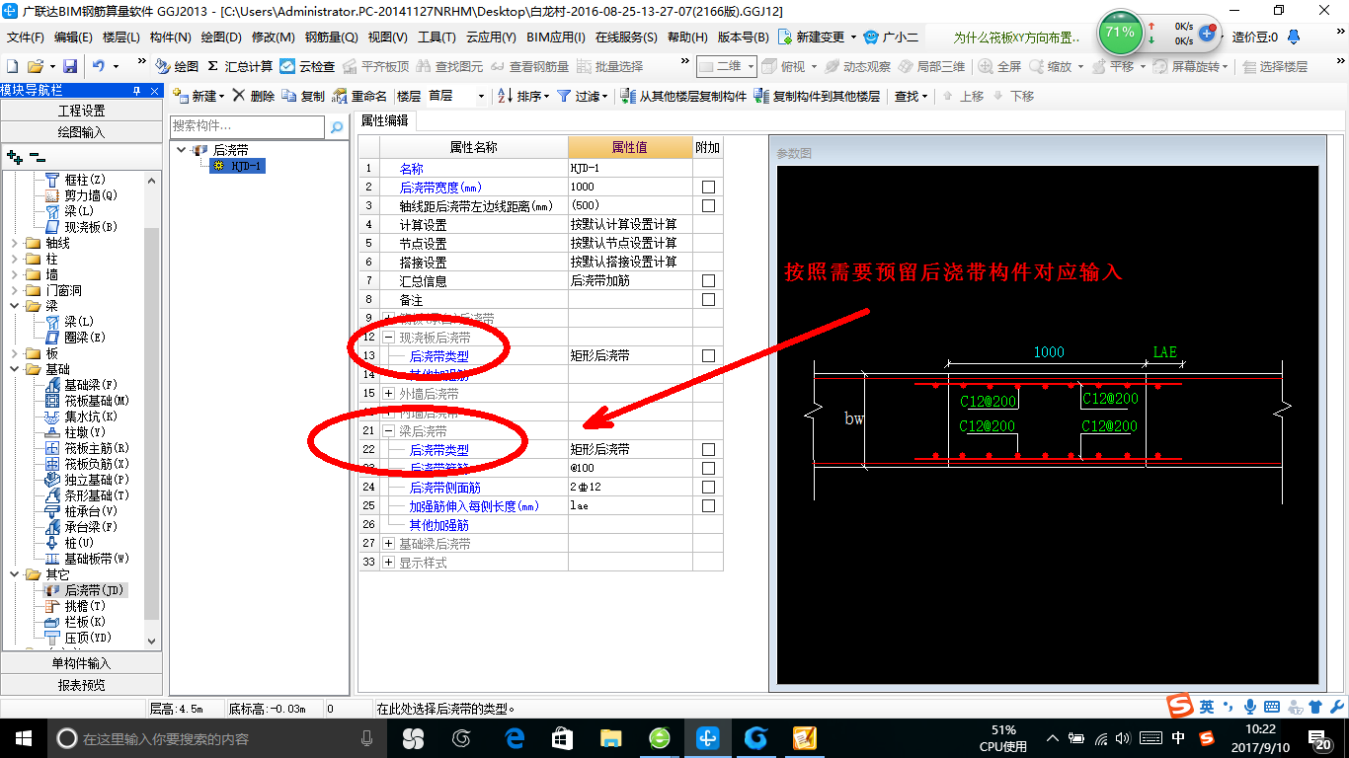Switch to 绘图 drawing mode

click(178, 66)
